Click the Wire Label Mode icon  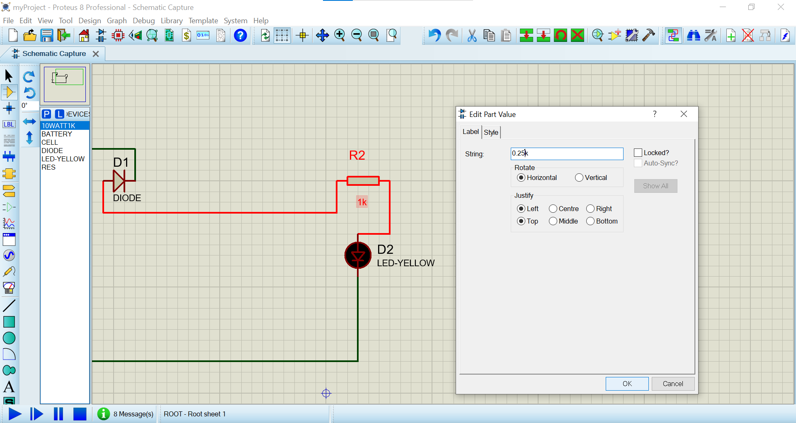(x=9, y=124)
